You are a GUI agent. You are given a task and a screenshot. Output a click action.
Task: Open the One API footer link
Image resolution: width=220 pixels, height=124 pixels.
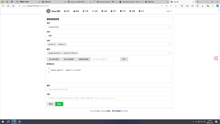click(x=93, y=111)
